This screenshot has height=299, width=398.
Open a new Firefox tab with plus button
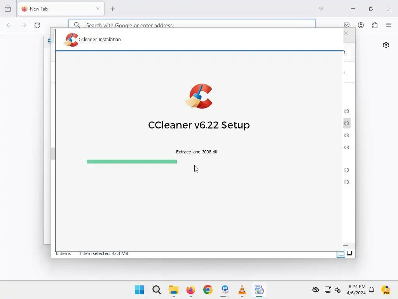112,9
